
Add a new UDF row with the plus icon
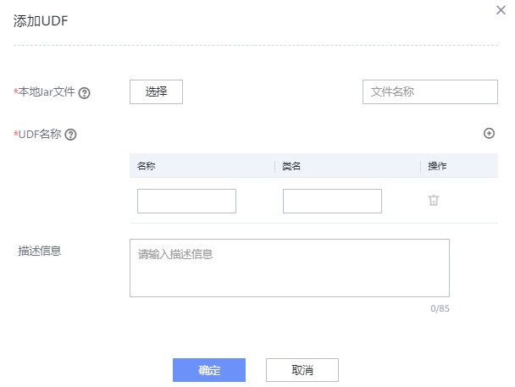pyautogui.click(x=489, y=134)
